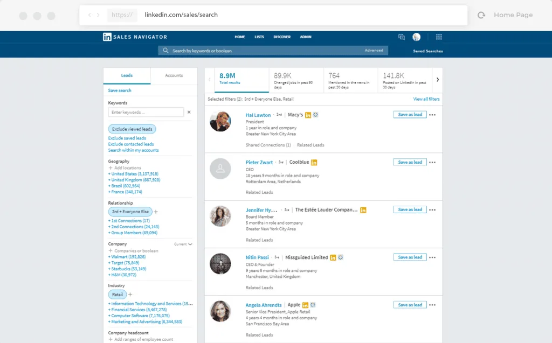Image resolution: width=552 pixels, height=343 pixels.
Task: Open the apps grid icon
Action: (439, 37)
